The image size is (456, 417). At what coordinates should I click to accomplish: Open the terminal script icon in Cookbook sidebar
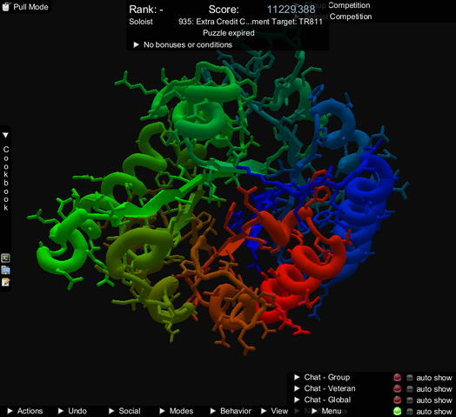coord(5,258)
